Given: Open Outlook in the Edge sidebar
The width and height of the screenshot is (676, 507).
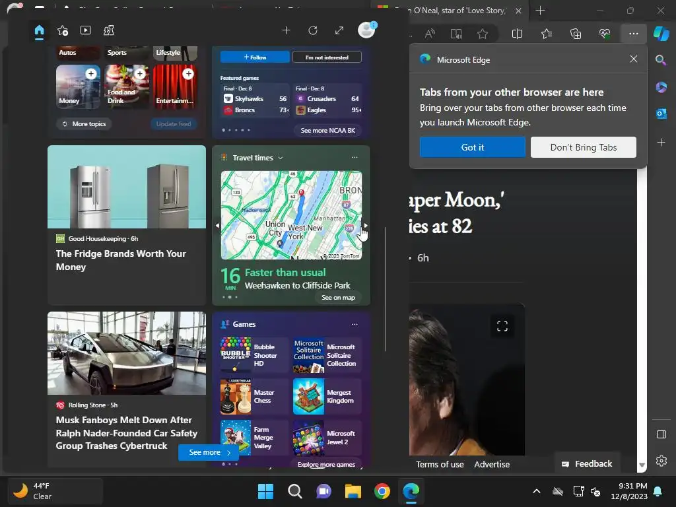Looking at the screenshot, I should point(661,114).
